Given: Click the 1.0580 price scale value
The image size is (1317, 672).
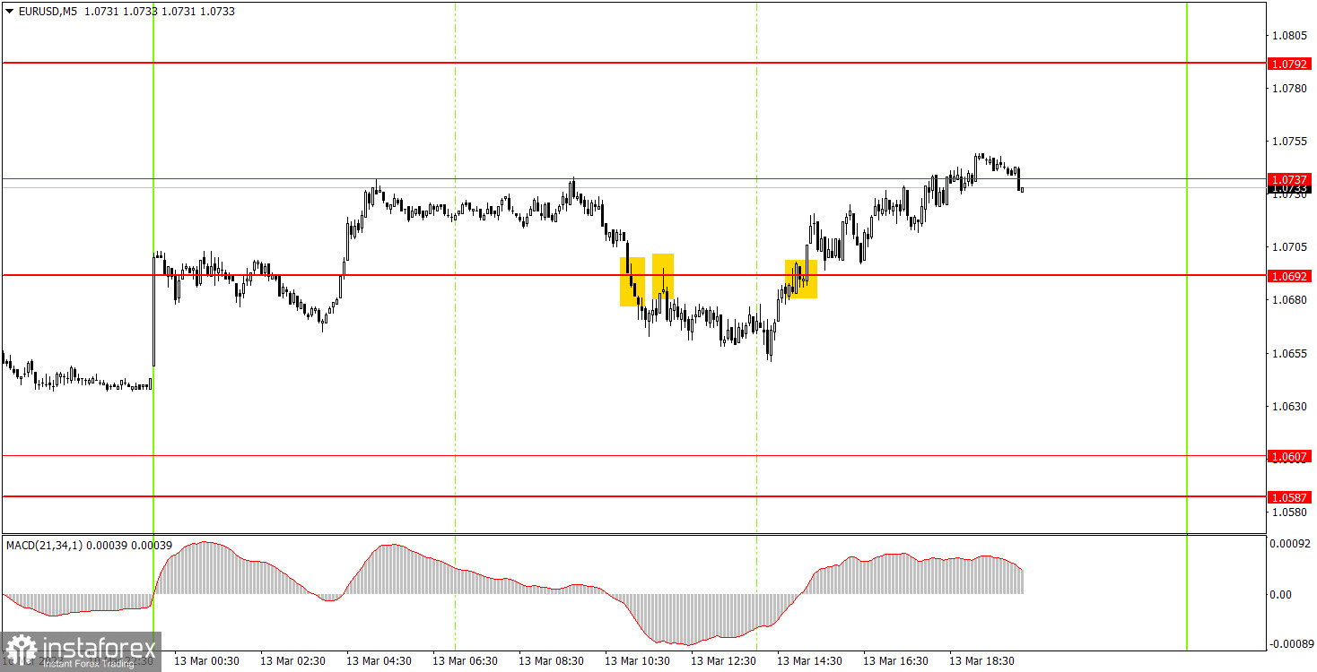Looking at the screenshot, I should click(1288, 512).
